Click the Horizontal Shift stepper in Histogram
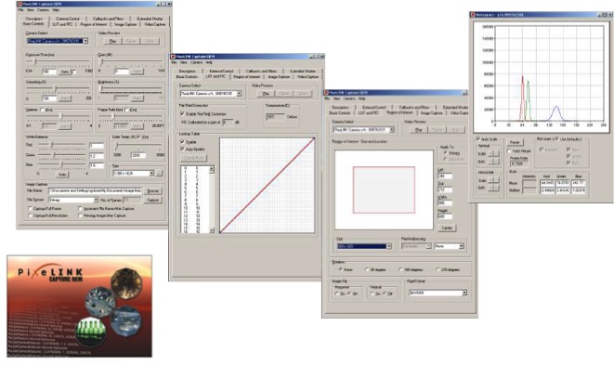The image size is (614, 365). (493, 188)
